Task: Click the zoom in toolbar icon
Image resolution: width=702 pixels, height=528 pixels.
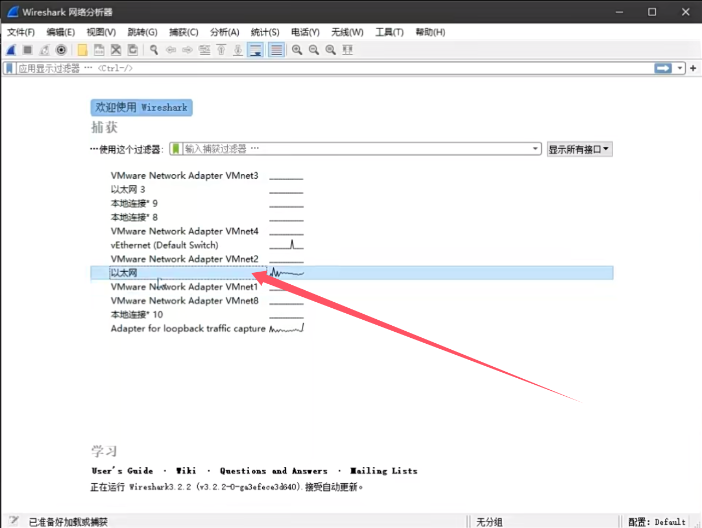Action: pos(297,50)
